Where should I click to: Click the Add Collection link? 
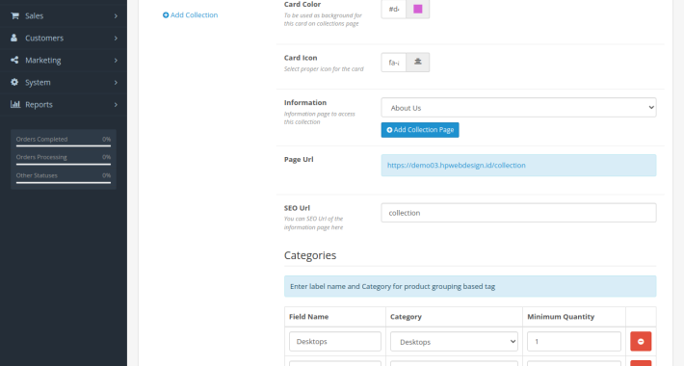coord(190,14)
